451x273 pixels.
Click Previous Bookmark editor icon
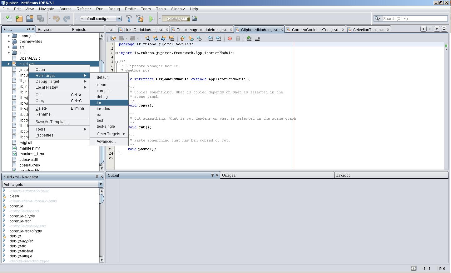(x=183, y=38)
